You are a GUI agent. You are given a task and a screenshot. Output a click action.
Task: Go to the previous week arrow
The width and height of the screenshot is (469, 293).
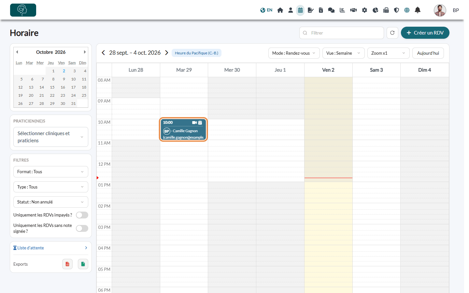point(103,53)
